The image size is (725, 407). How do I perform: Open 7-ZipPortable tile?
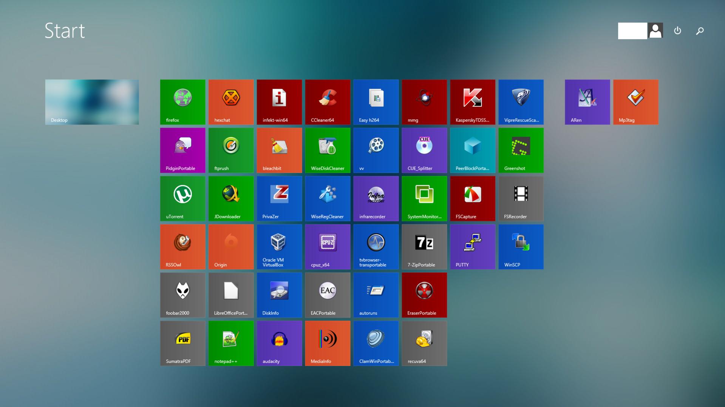424,247
